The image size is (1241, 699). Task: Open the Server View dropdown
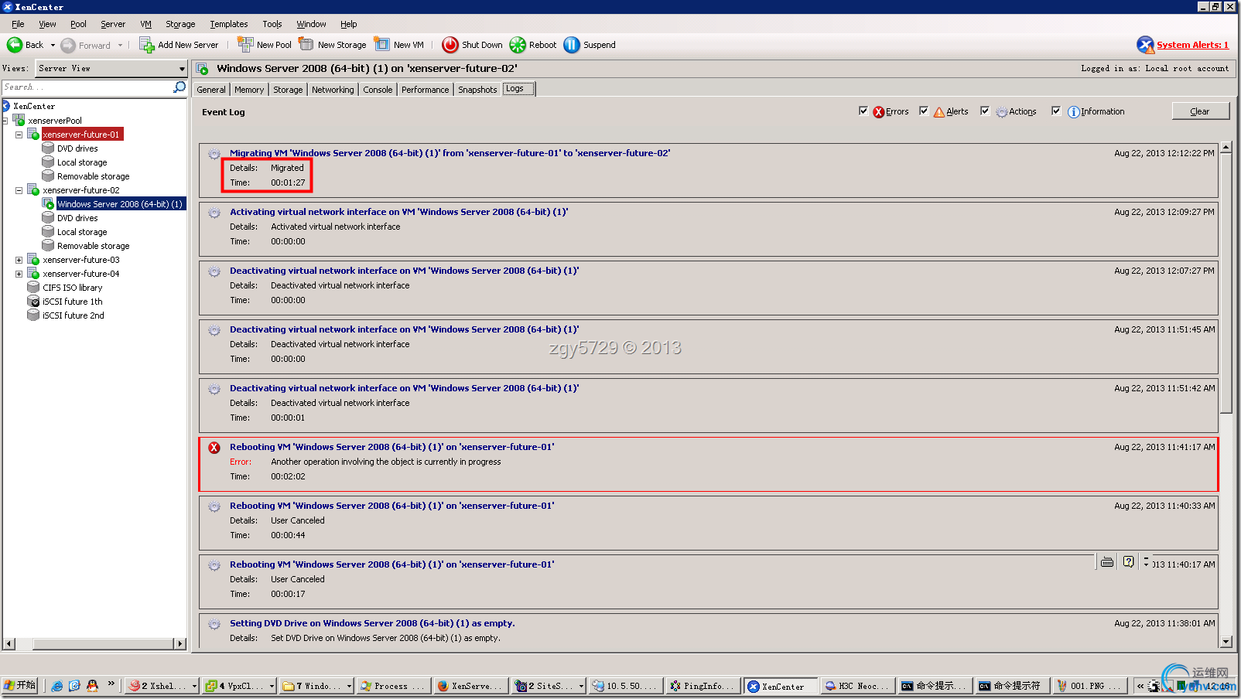click(111, 69)
